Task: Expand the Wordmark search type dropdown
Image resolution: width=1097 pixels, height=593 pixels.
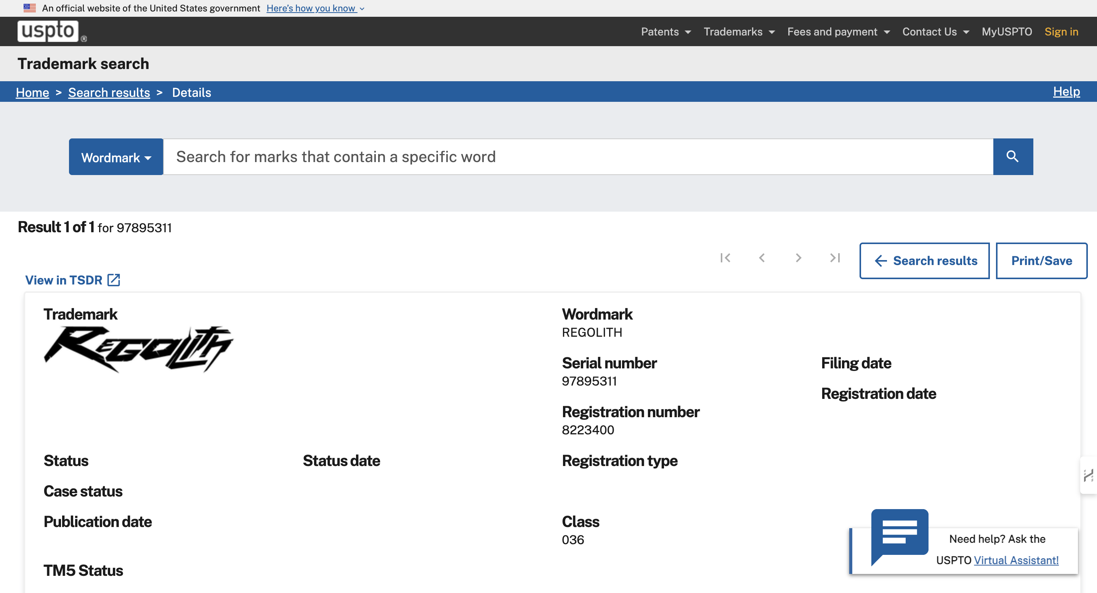Action: pos(116,157)
